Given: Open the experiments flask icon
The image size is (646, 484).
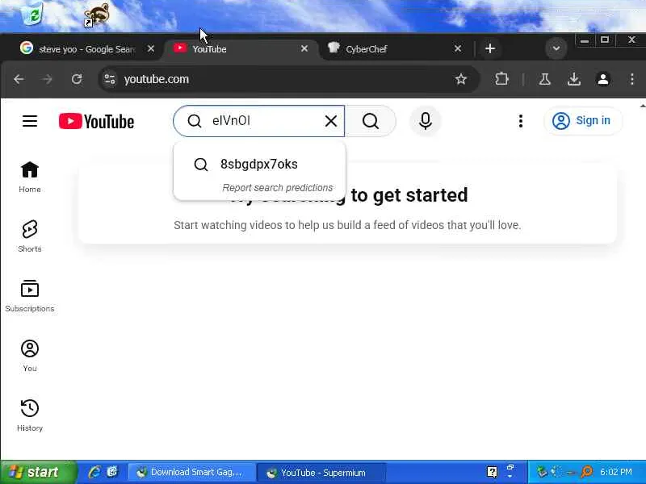Looking at the screenshot, I should coord(544,79).
